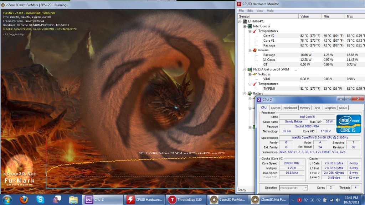Click the Min column header

click(x=333, y=16)
